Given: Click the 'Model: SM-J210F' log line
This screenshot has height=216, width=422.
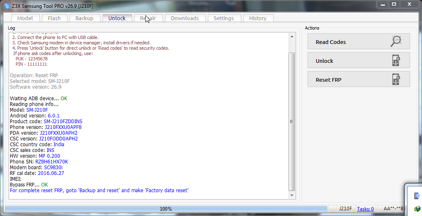Looking at the screenshot, I should (29, 110).
